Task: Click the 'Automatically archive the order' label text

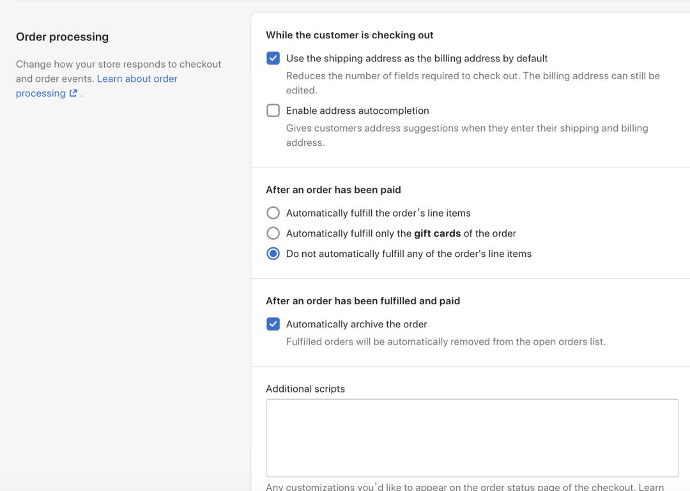Action: (356, 324)
